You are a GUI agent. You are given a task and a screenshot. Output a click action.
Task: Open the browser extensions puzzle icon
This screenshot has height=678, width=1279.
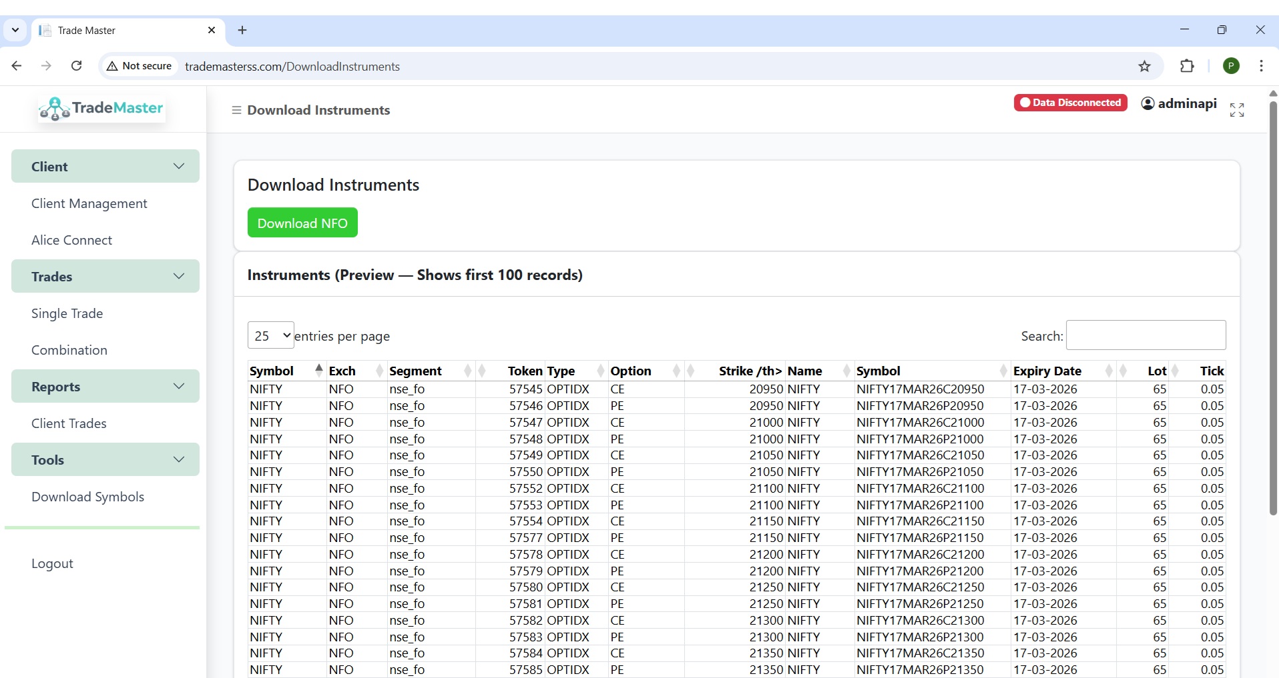(1186, 66)
